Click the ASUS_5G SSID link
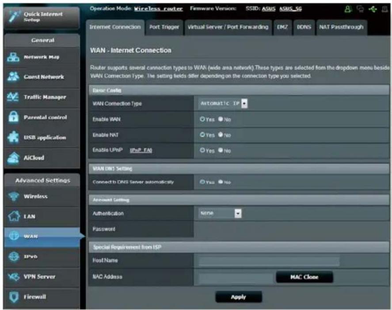This screenshot has width=392, height=310. [290, 9]
